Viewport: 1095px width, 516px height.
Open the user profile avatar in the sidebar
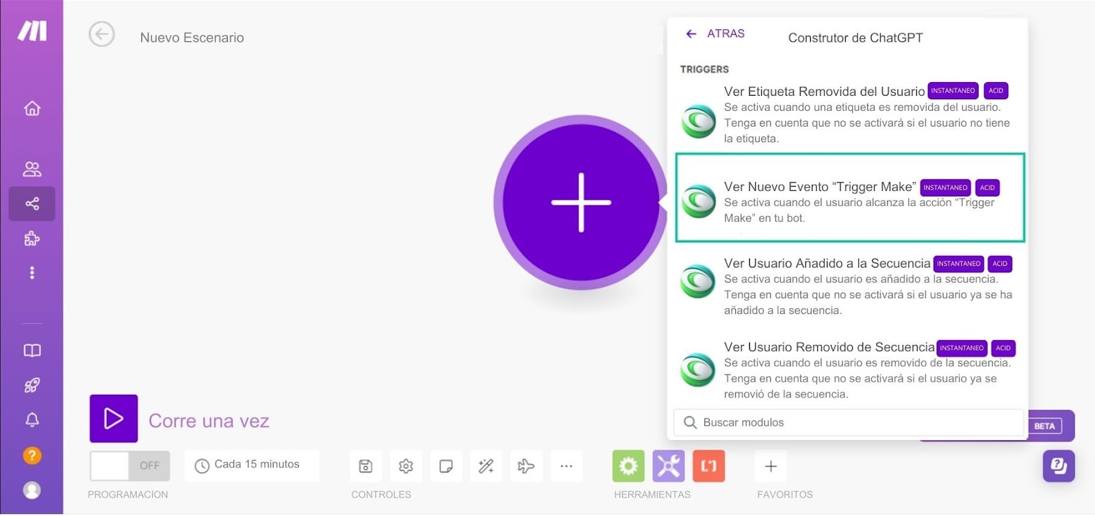32,490
